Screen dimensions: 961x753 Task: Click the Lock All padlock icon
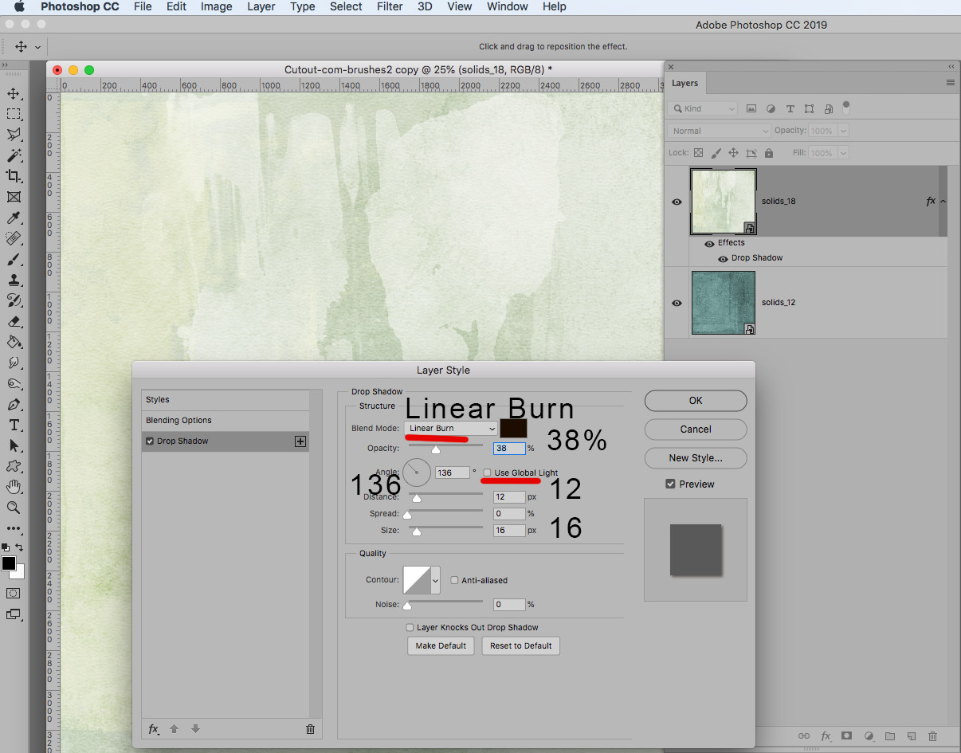coord(769,153)
